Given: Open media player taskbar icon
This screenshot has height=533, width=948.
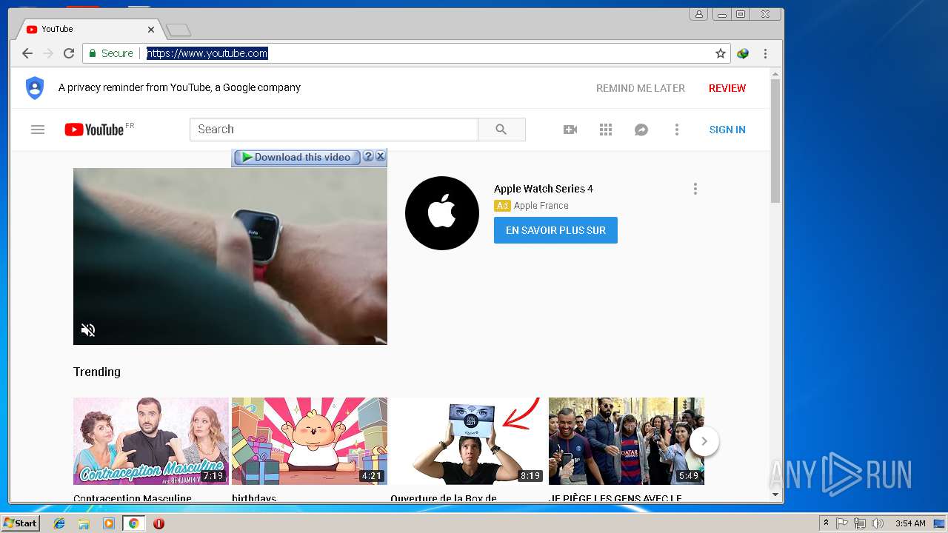Looking at the screenshot, I should (x=109, y=523).
